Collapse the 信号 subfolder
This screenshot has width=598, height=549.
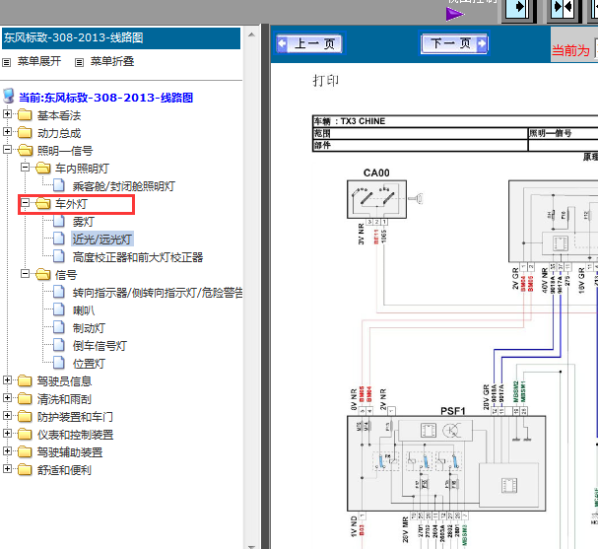tap(26, 274)
